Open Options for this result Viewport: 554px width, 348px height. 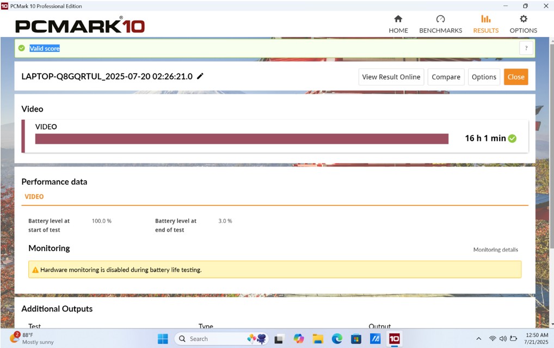(x=483, y=77)
